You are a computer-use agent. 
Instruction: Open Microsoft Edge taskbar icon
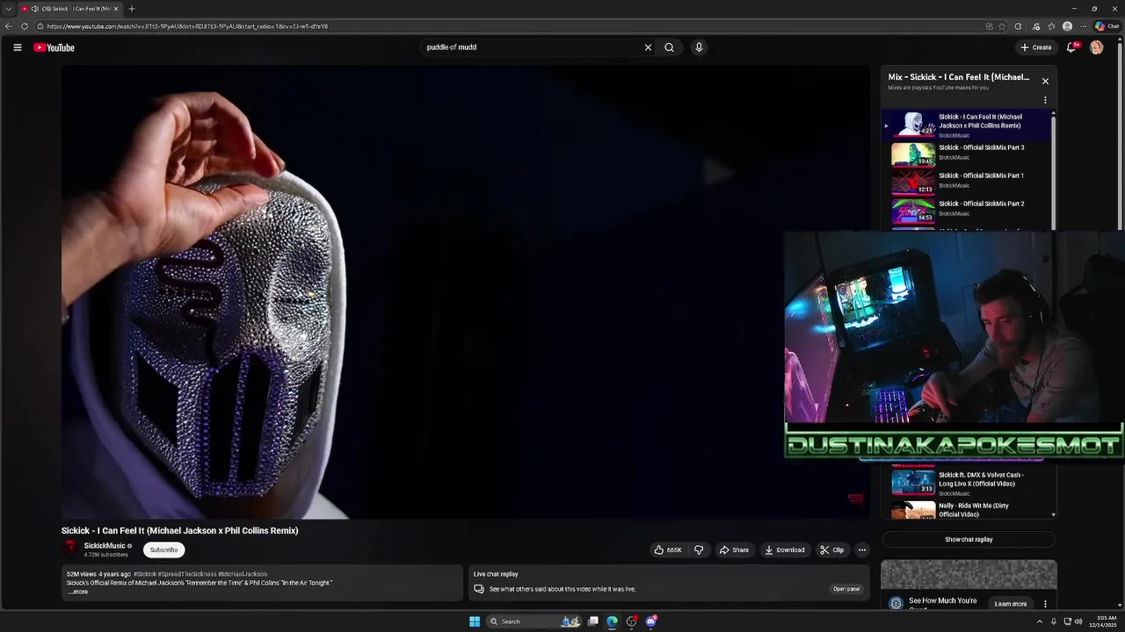tap(613, 621)
